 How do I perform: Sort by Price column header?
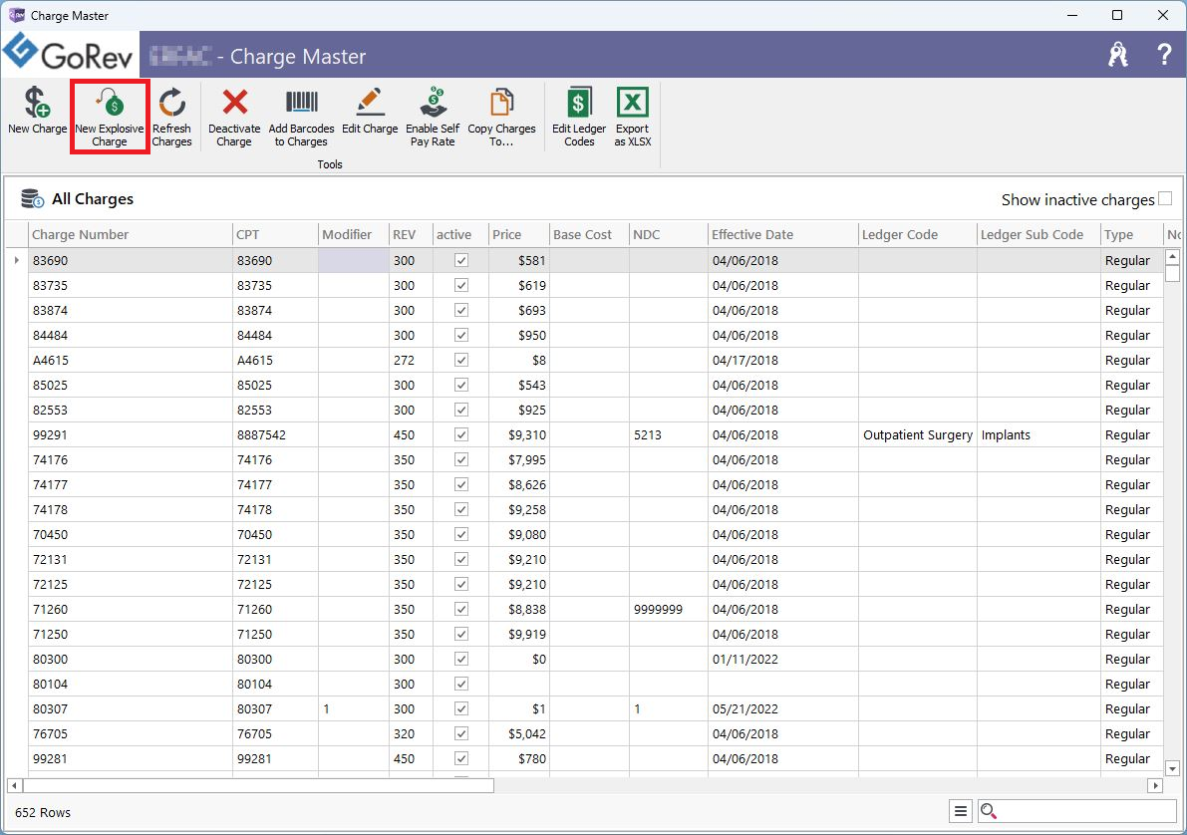click(518, 235)
